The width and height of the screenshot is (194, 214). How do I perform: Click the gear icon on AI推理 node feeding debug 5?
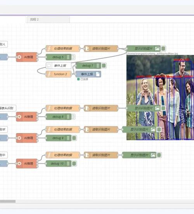[19, 57]
